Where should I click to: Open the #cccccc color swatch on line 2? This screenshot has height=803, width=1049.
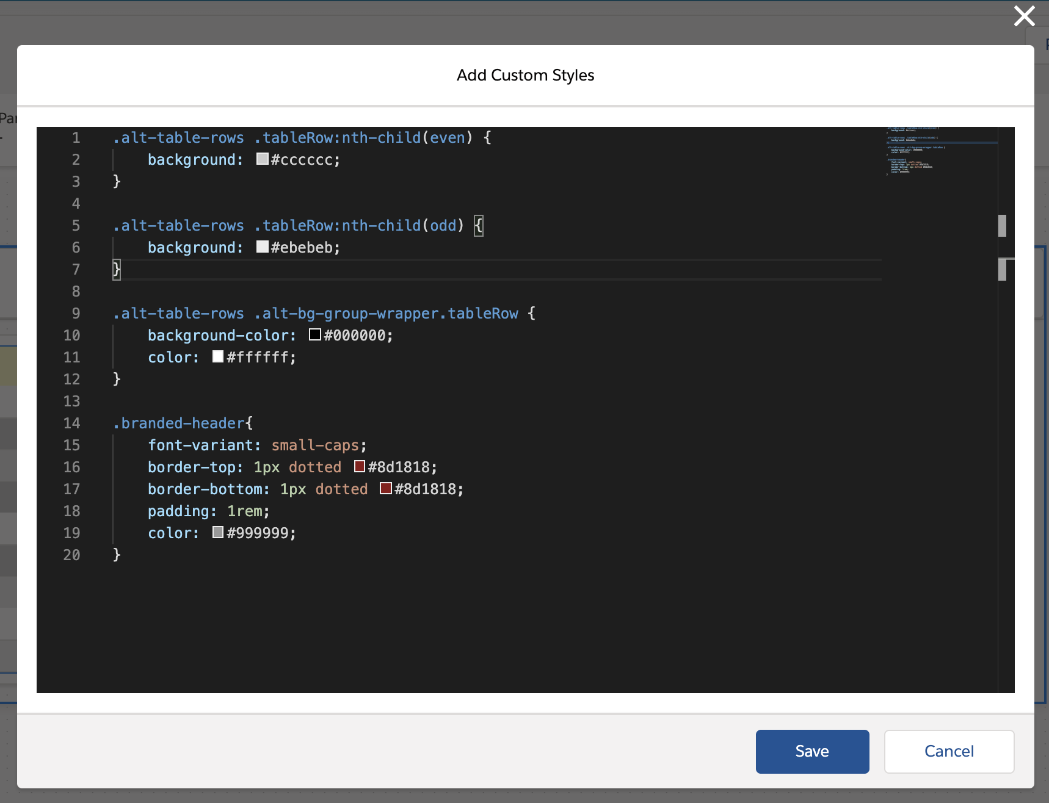[263, 159]
